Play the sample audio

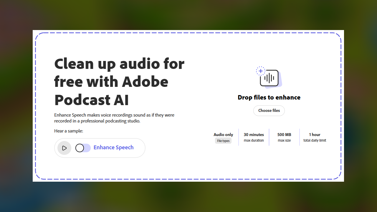coord(64,148)
